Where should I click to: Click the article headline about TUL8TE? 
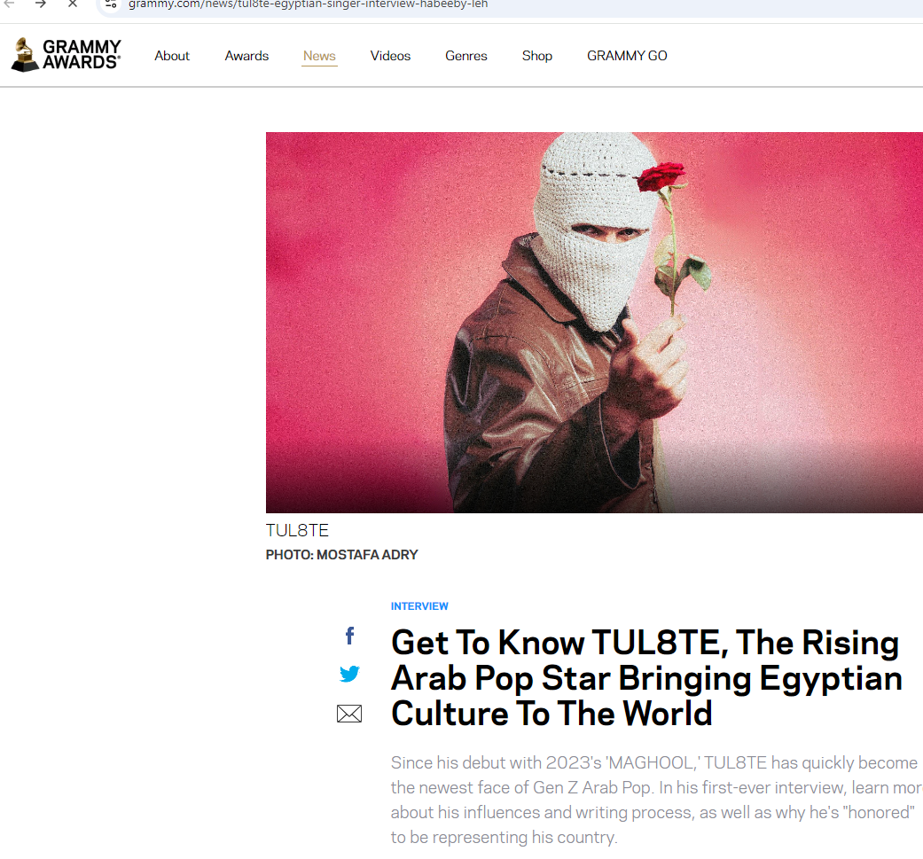pos(646,678)
